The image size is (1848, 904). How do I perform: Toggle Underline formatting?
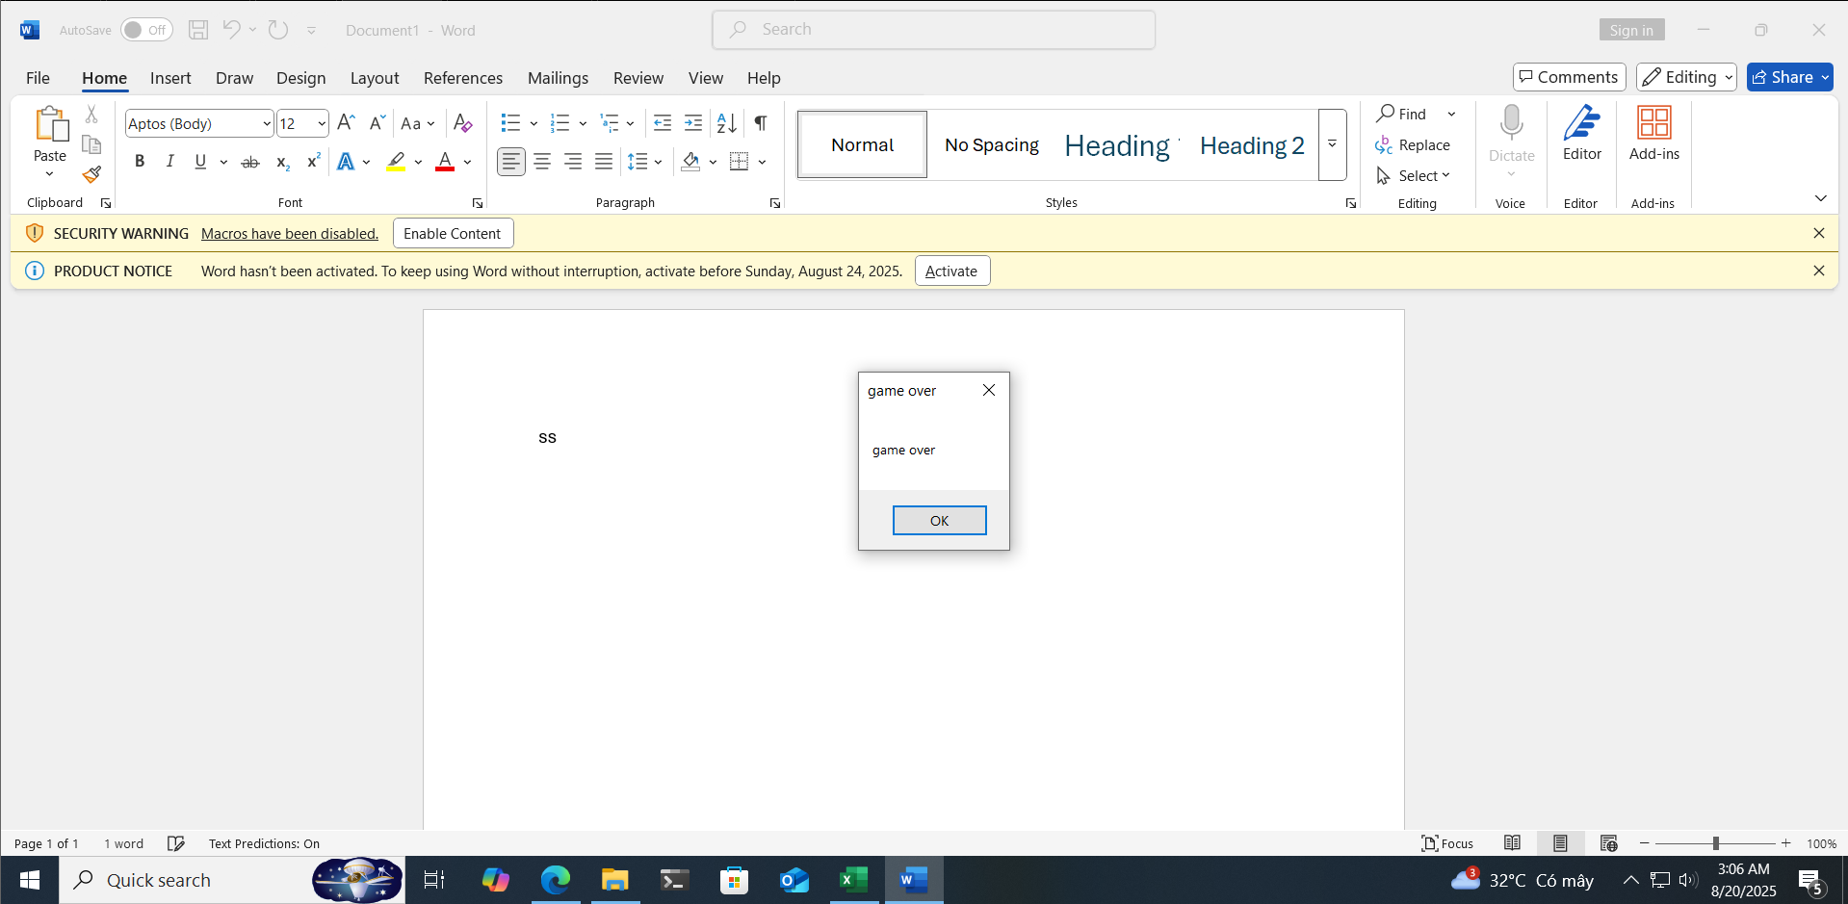click(x=200, y=162)
